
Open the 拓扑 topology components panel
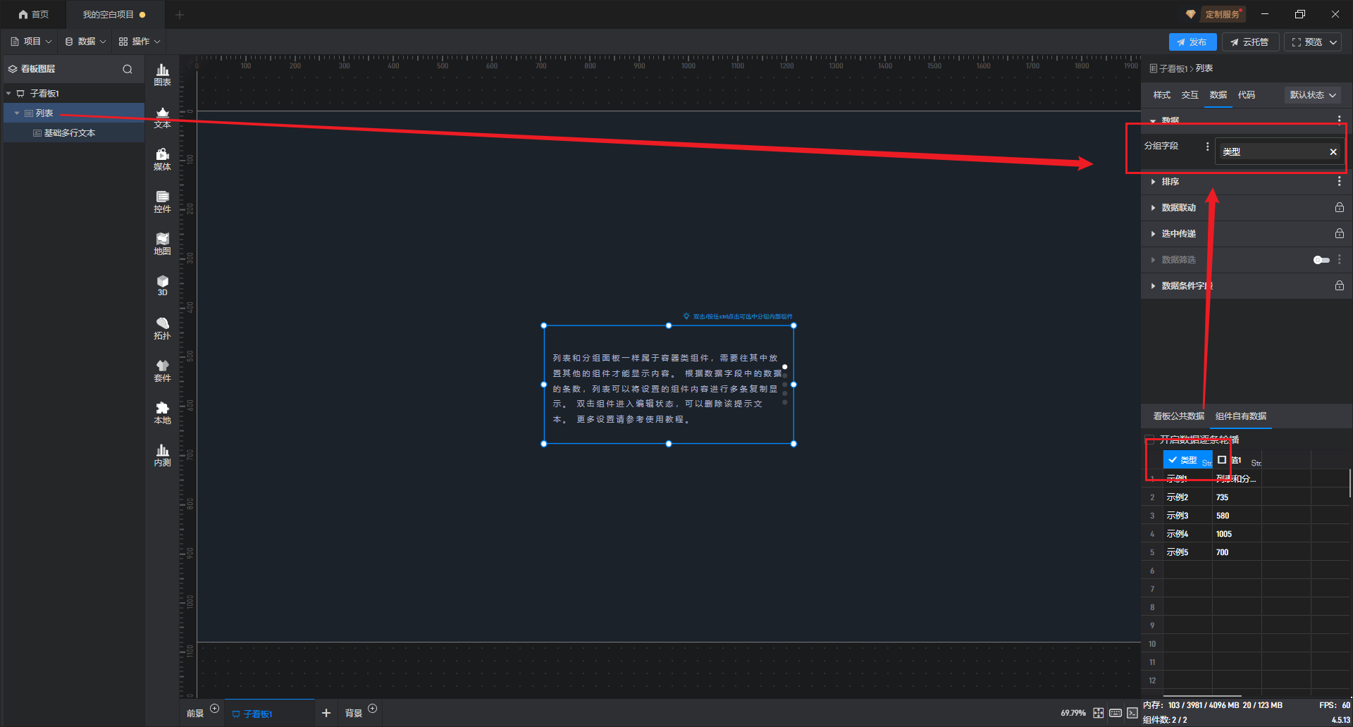pos(162,328)
